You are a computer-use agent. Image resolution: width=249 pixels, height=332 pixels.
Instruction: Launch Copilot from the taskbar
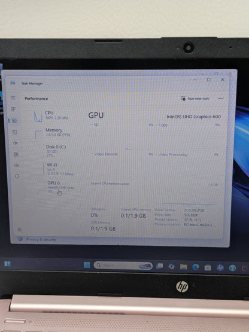pyautogui.click(x=171, y=266)
